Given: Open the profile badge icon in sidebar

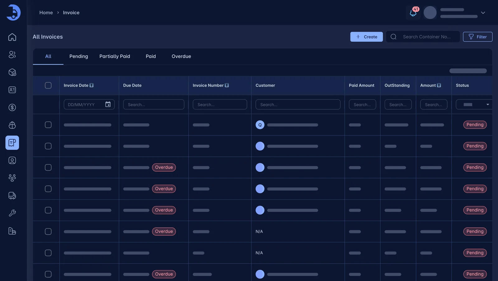Looking at the screenshot, I should point(12,160).
